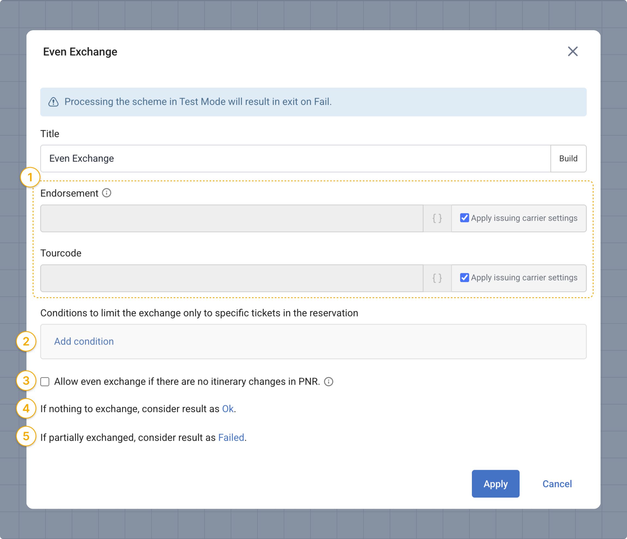The height and width of the screenshot is (539, 627).
Task: Click annotation marker number 2
Action: [26, 341]
